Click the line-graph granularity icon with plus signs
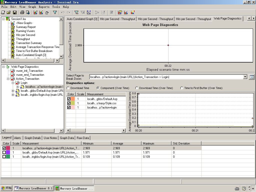This screenshot has width=256, height=192. tap(89, 12)
